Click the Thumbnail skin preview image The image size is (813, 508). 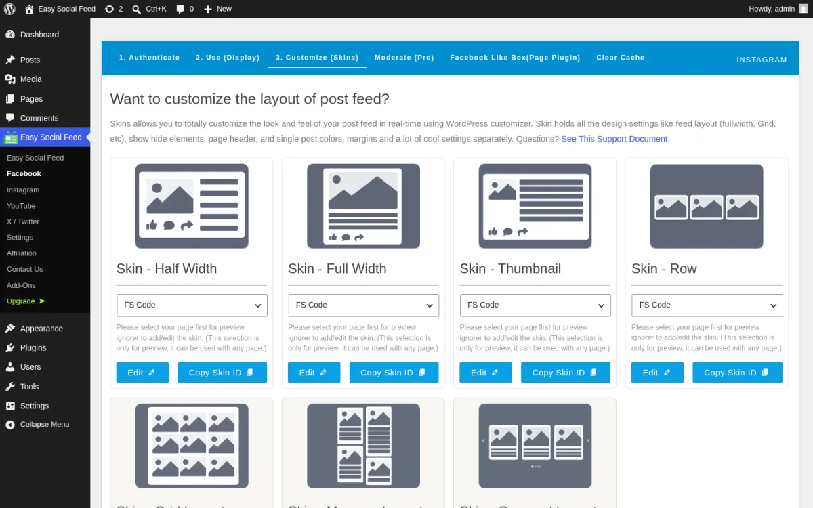tap(535, 206)
